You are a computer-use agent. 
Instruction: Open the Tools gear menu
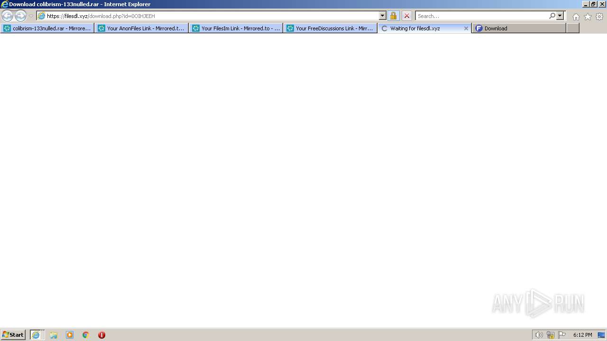(599, 17)
